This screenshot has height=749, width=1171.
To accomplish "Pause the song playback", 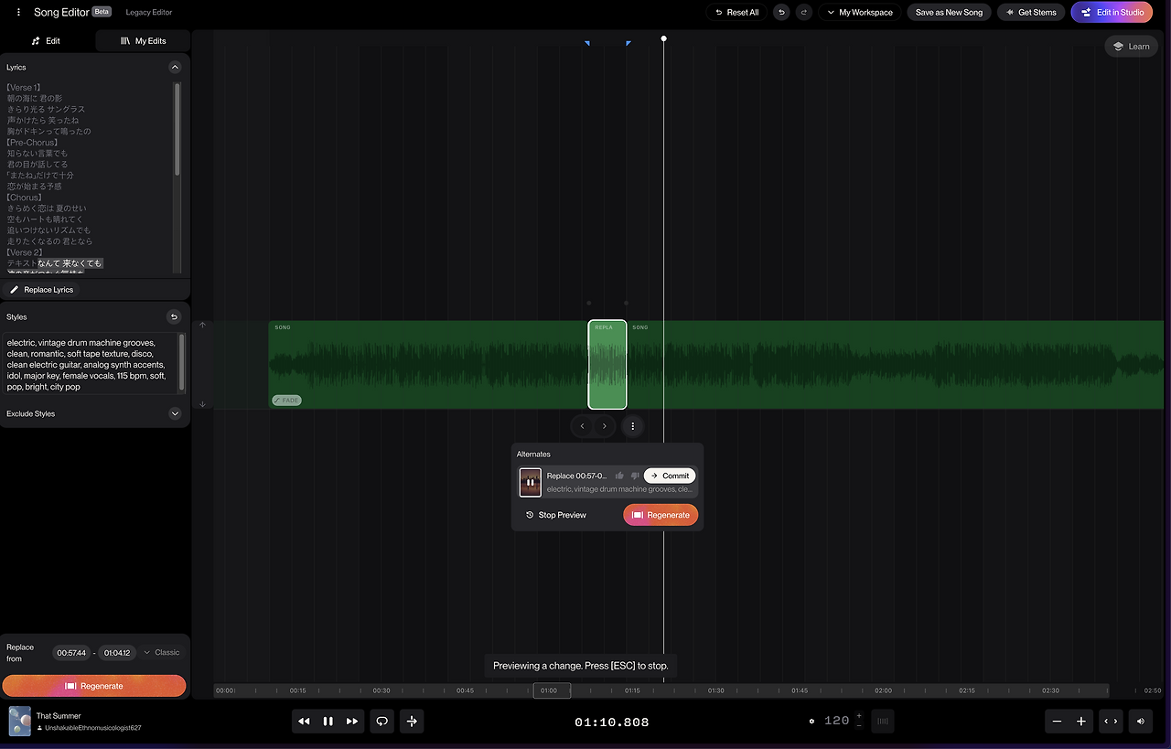I will point(328,722).
